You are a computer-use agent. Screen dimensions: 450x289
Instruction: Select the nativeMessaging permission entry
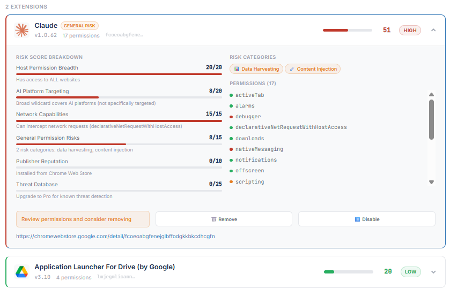tap(256, 149)
